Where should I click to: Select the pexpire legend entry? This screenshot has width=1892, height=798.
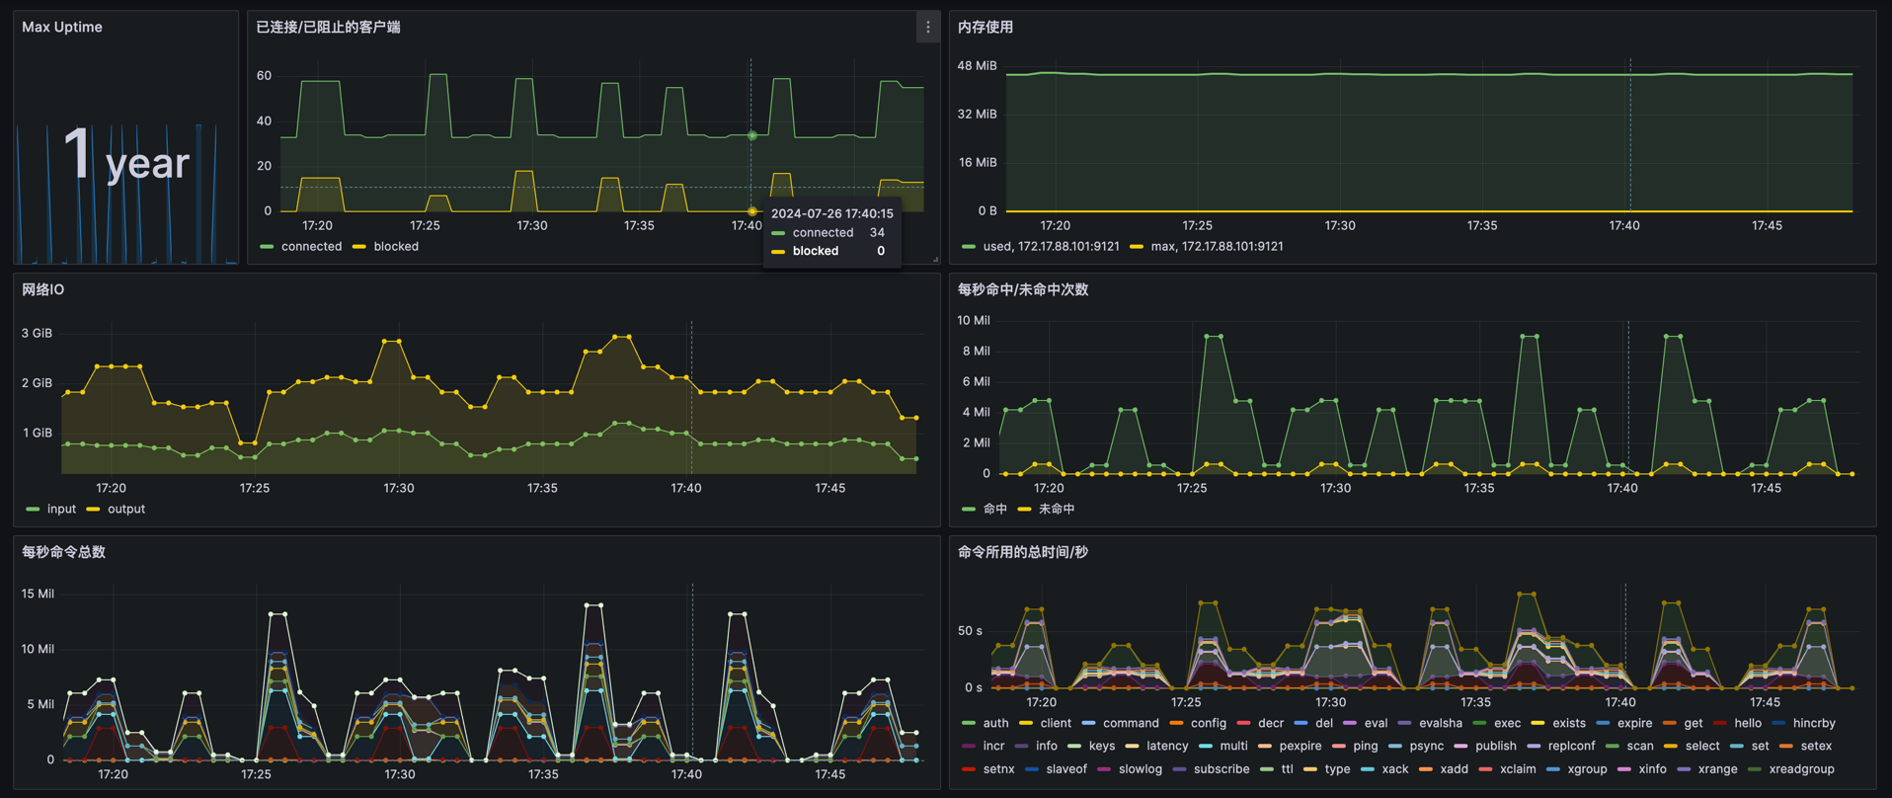[x=1301, y=747]
